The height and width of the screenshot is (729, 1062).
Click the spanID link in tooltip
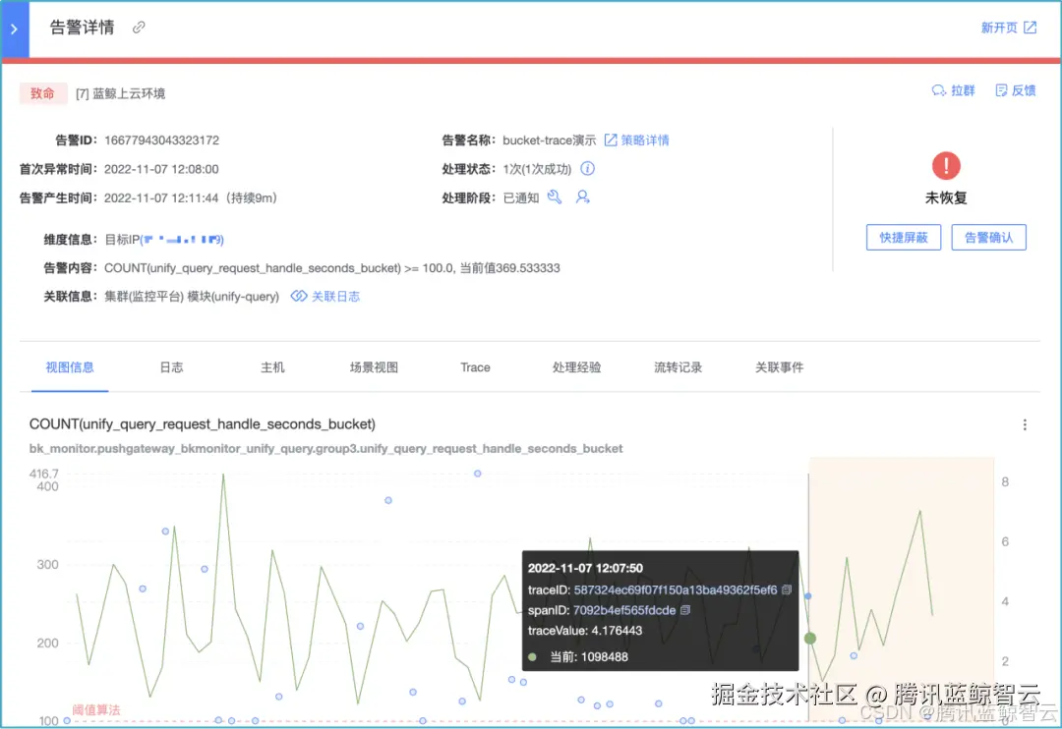624,610
